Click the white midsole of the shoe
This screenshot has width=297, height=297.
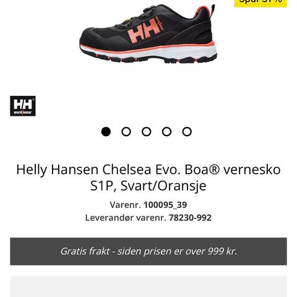(148, 51)
